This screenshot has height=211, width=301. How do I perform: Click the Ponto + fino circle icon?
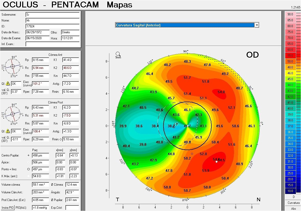(x=28, y=169)
